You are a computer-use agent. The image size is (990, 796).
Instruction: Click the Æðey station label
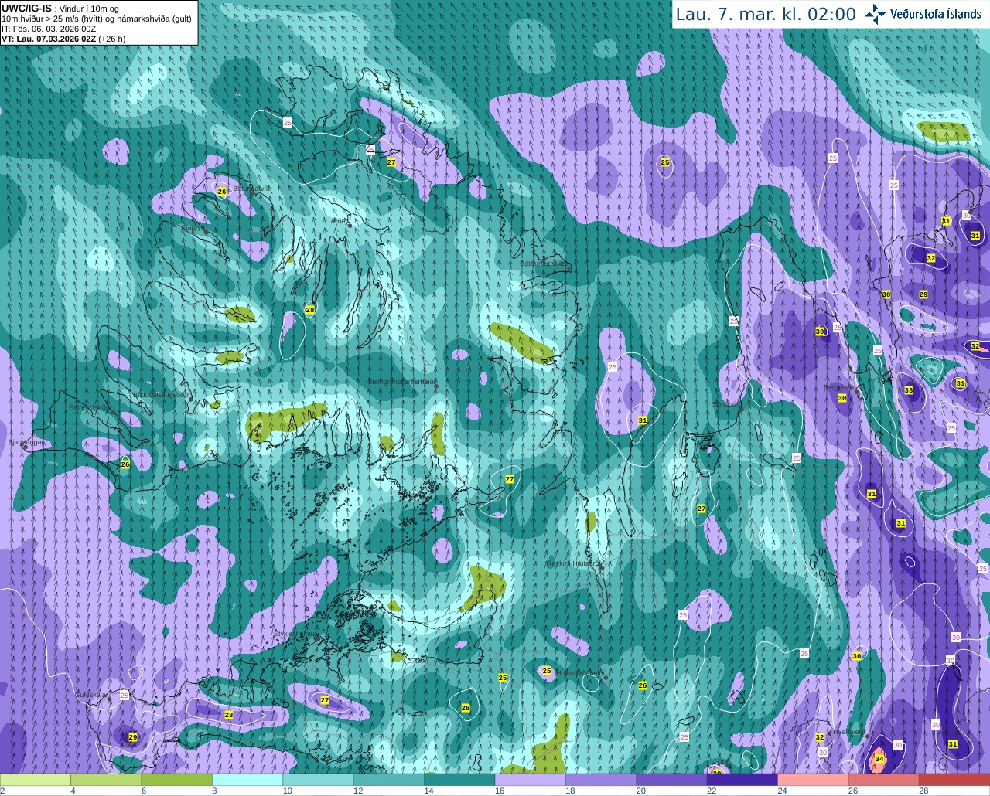(x=340, y=221)
